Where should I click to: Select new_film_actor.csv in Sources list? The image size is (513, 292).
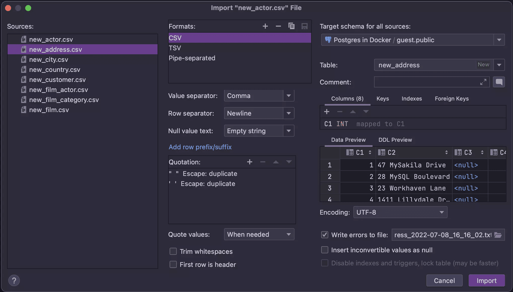(x=58, y=90)
